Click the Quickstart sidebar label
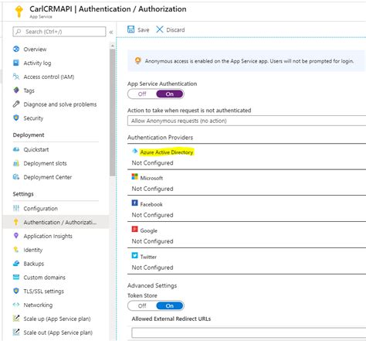The image size is (366, 341). 36,149
